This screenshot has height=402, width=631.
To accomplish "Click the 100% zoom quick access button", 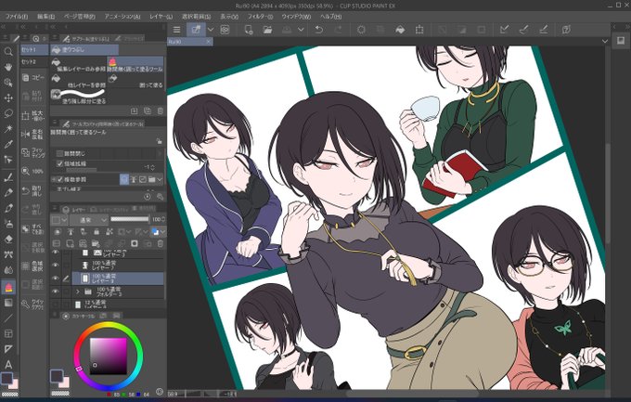I will pos(33,171).
